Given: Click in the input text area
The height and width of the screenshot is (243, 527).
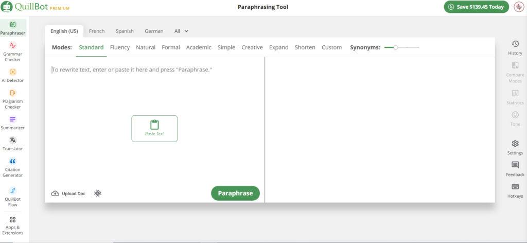Looking at the screenshot, I should [x=154, y=121].
